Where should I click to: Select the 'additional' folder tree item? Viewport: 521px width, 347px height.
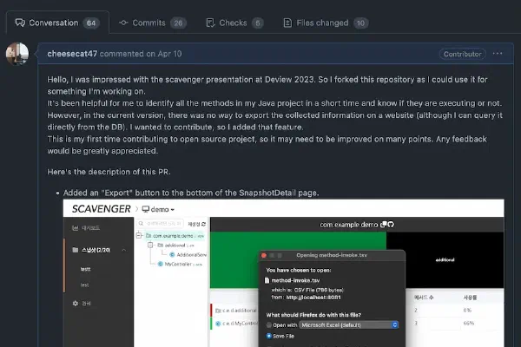[x=175, y=246]
